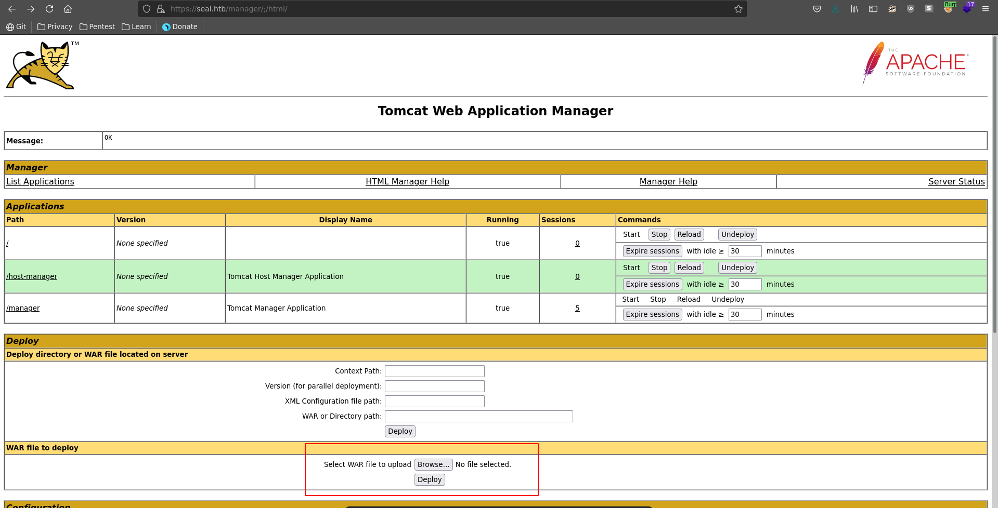Screen dimensions: 998x508
Task: Open the downloads panel arrow icon
Action: (x=835, y=9)
